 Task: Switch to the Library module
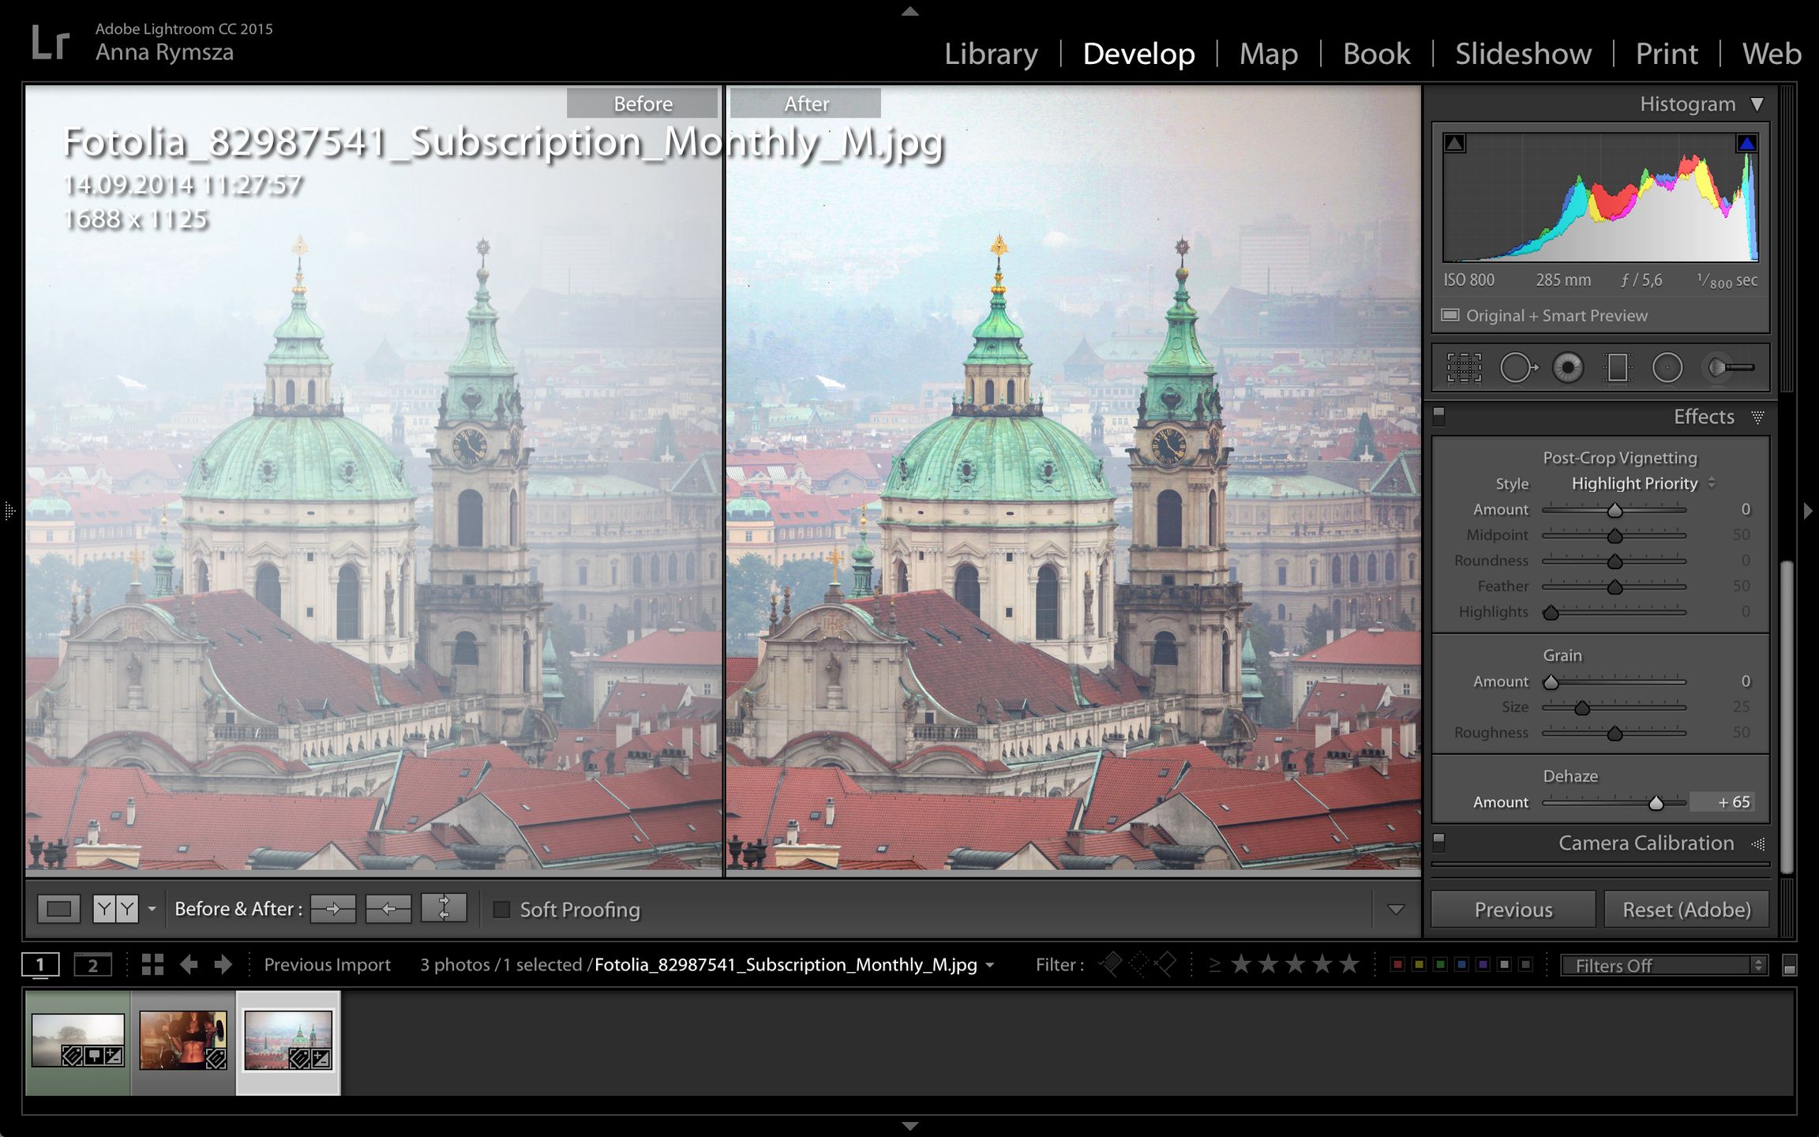pyautogui.click(x=991, y=54)
